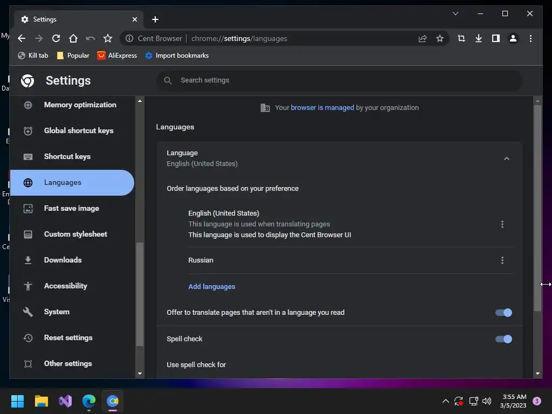Open the Windows Start menu

[x=17, y=401]
